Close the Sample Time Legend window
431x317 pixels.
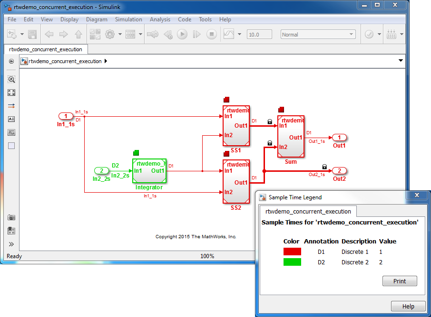tap(417, 195)
